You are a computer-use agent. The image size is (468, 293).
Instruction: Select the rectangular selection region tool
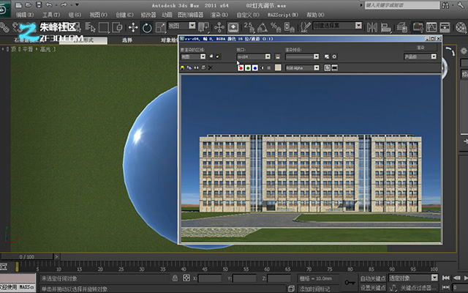(x=104, y=28)
